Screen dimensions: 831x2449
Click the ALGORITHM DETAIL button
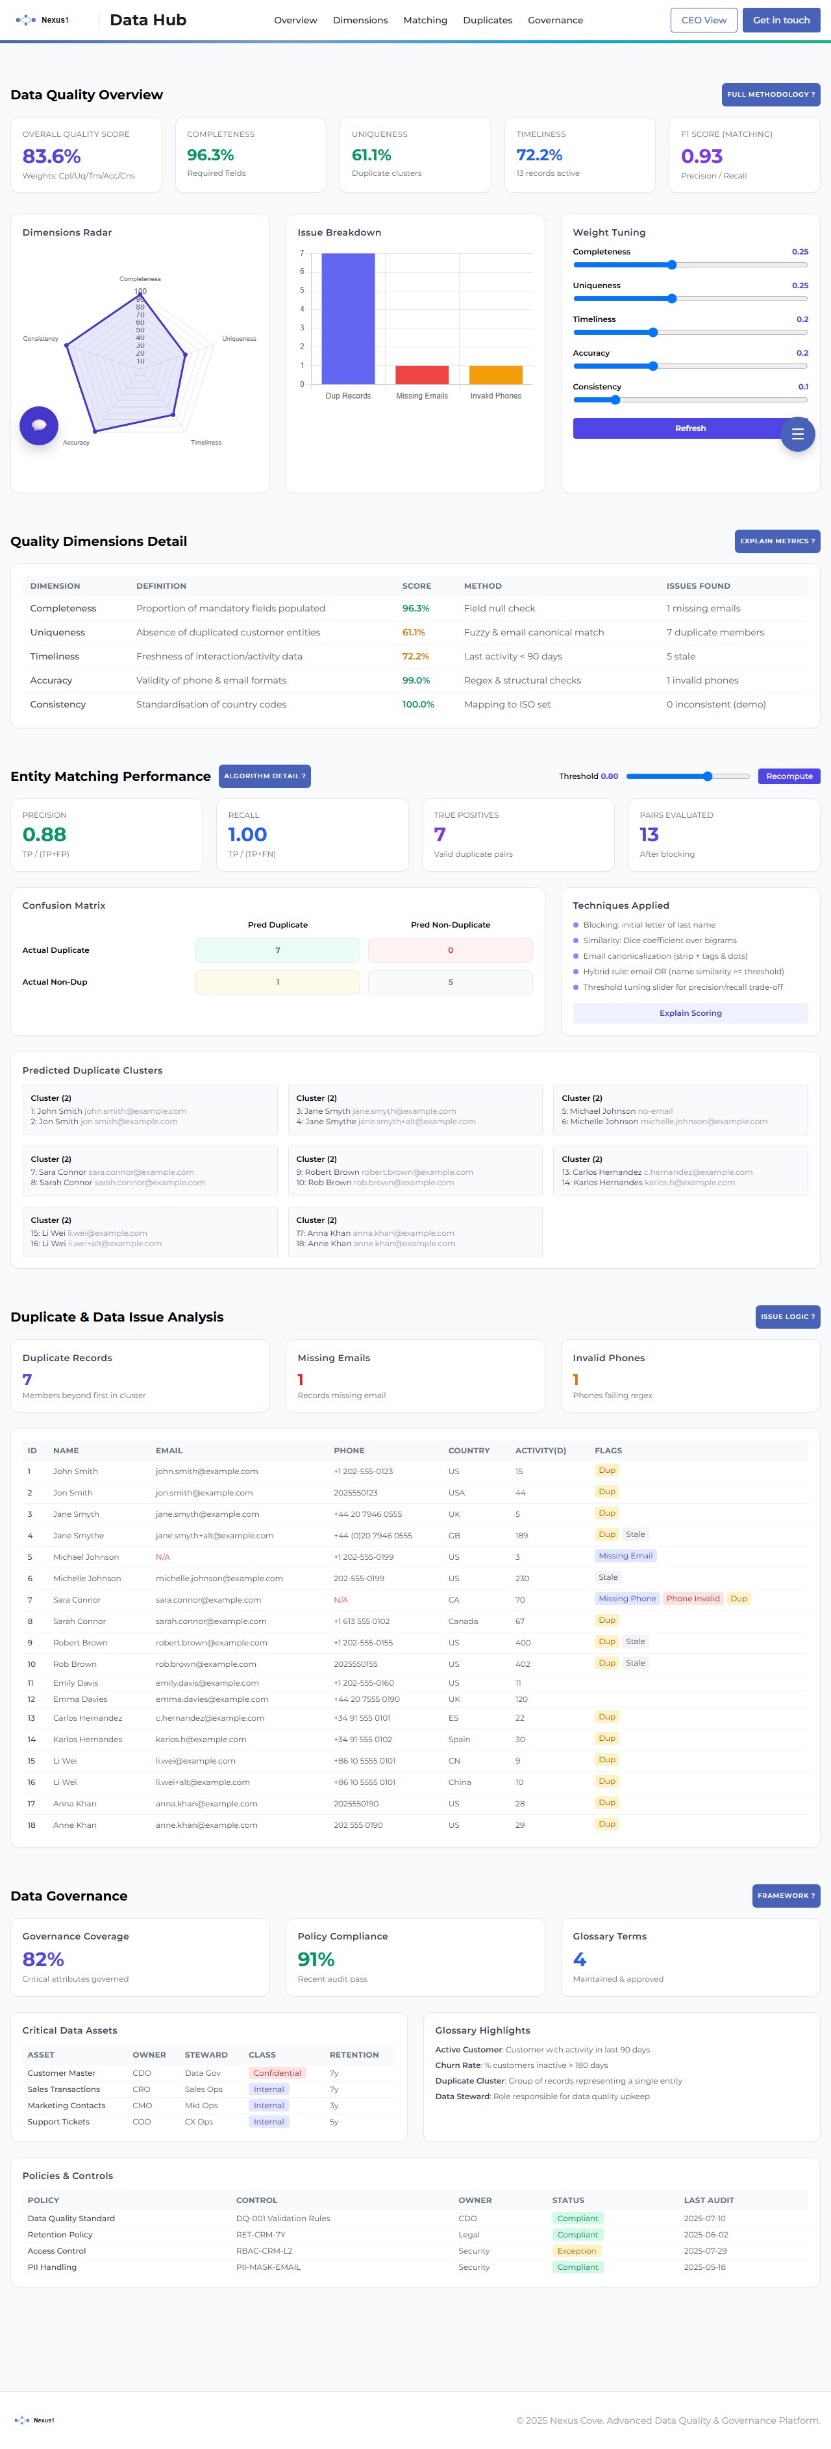264,776
